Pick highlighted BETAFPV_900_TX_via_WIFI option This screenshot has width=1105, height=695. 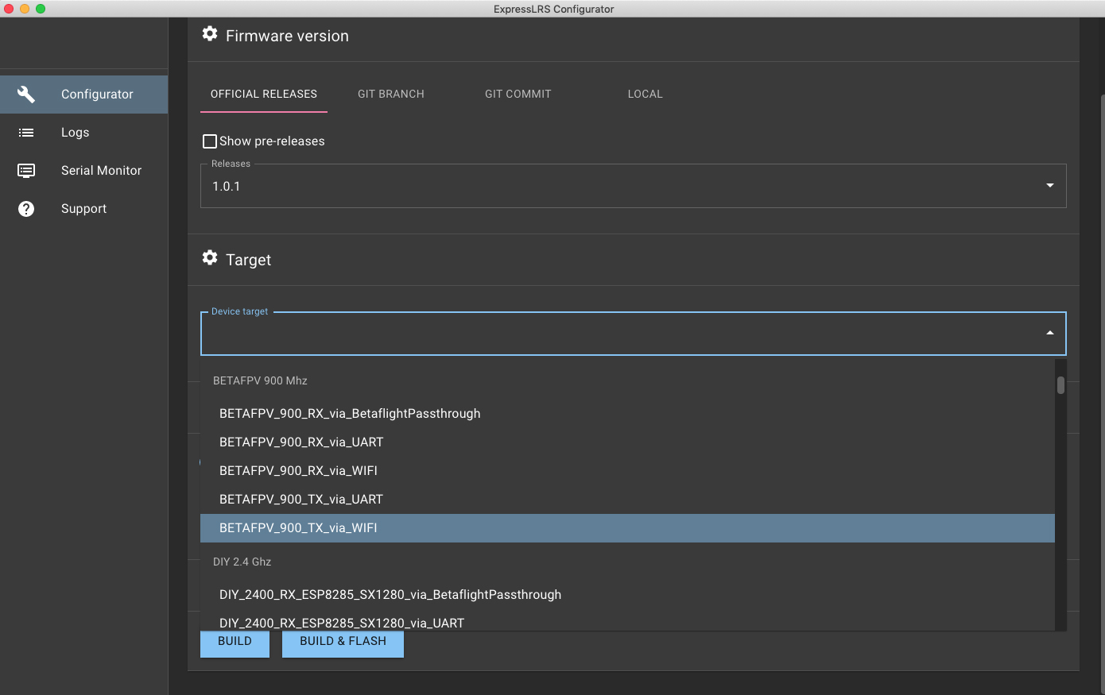pos(627,528)
